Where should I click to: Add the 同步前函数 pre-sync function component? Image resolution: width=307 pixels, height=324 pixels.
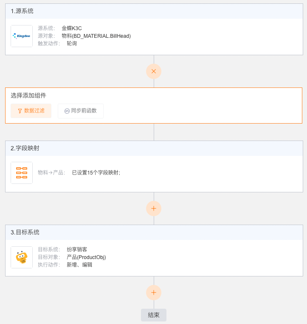[x=81, y=111]
